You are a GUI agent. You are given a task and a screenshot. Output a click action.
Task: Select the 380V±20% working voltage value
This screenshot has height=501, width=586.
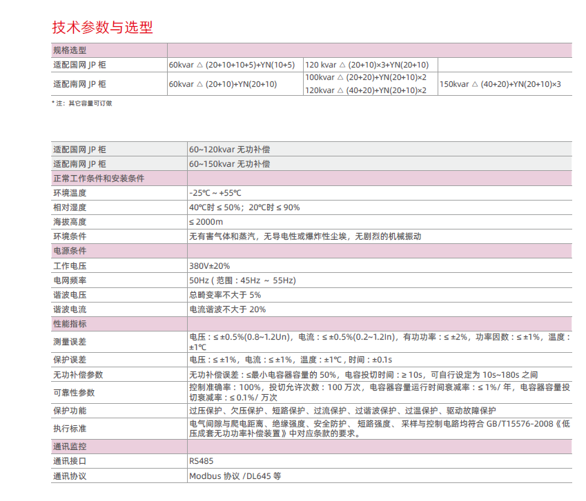tap(209, 265)
